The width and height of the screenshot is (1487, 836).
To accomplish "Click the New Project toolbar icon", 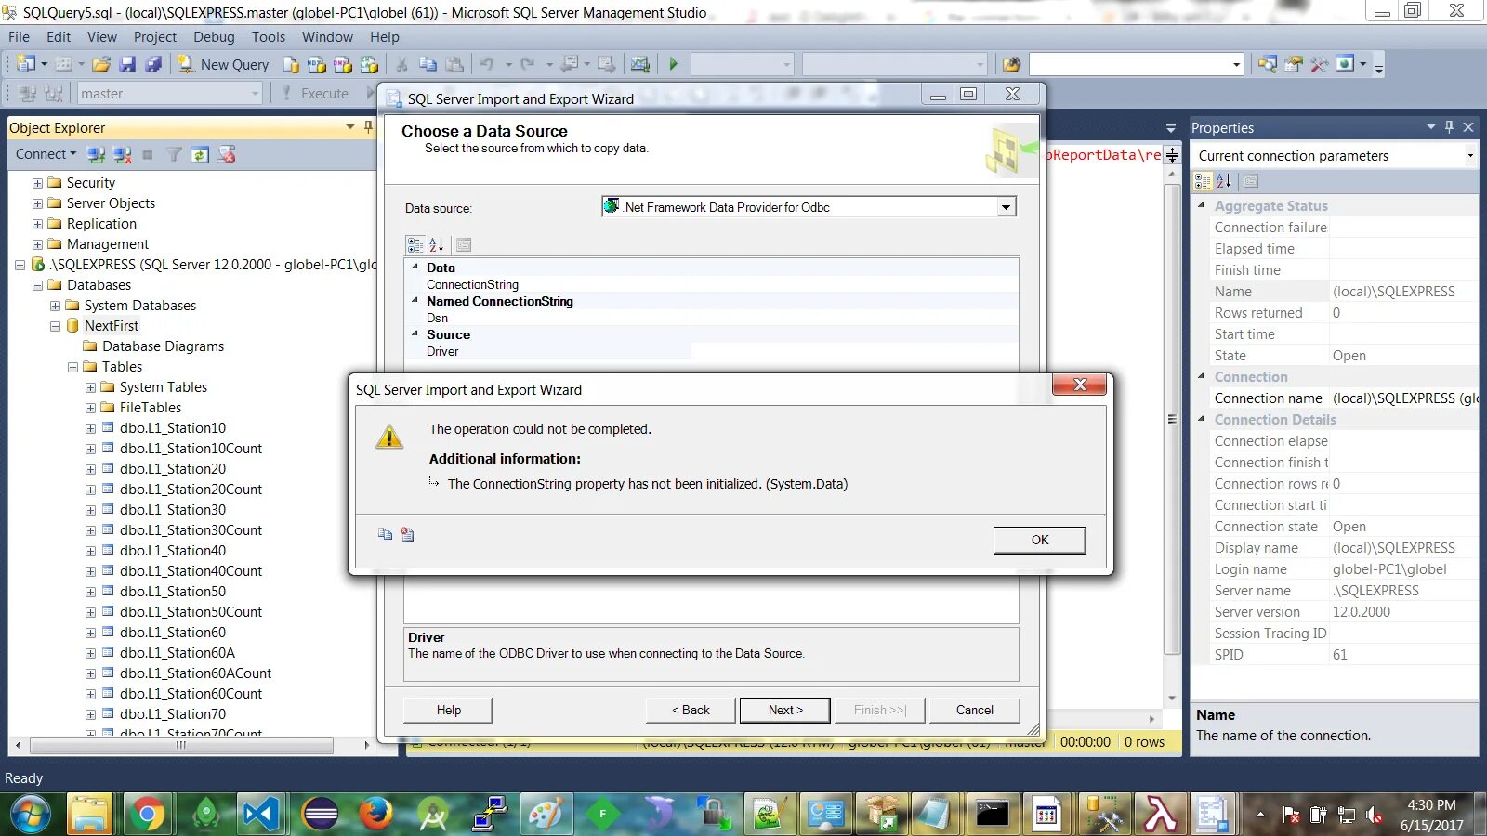I will coord(25,64).
